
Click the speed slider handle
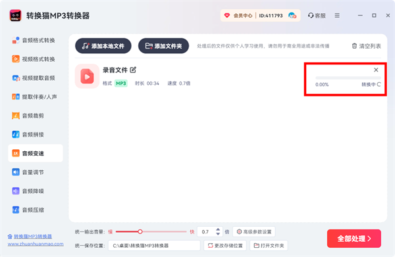[x=140, y=231]
